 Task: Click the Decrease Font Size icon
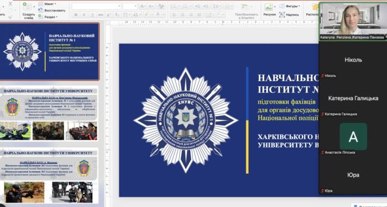pos(151,7)
